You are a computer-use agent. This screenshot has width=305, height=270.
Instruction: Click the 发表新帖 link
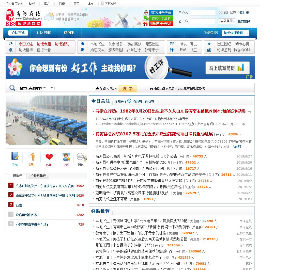(x=211, y=33)
